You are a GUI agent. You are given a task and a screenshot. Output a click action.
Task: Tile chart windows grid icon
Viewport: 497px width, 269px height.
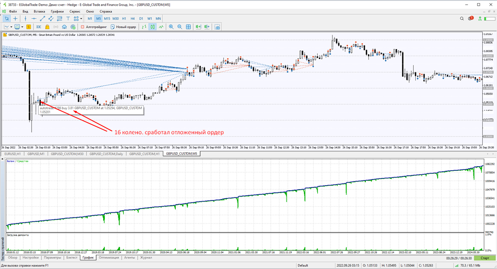coord(188,27)
